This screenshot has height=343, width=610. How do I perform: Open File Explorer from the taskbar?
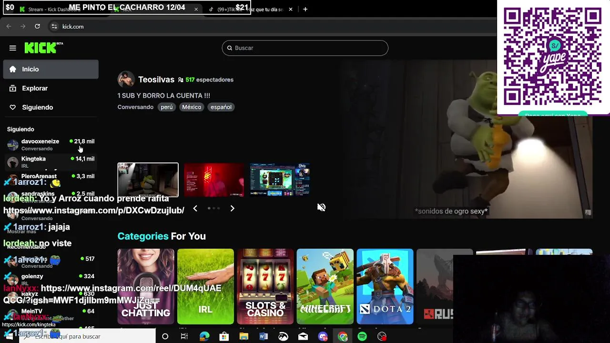(x=244, y=336)
